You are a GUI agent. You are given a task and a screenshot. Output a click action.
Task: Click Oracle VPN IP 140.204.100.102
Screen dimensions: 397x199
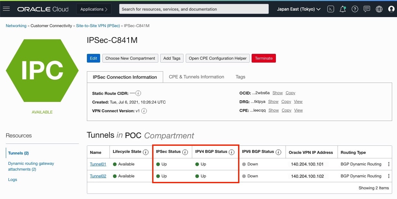307,176
